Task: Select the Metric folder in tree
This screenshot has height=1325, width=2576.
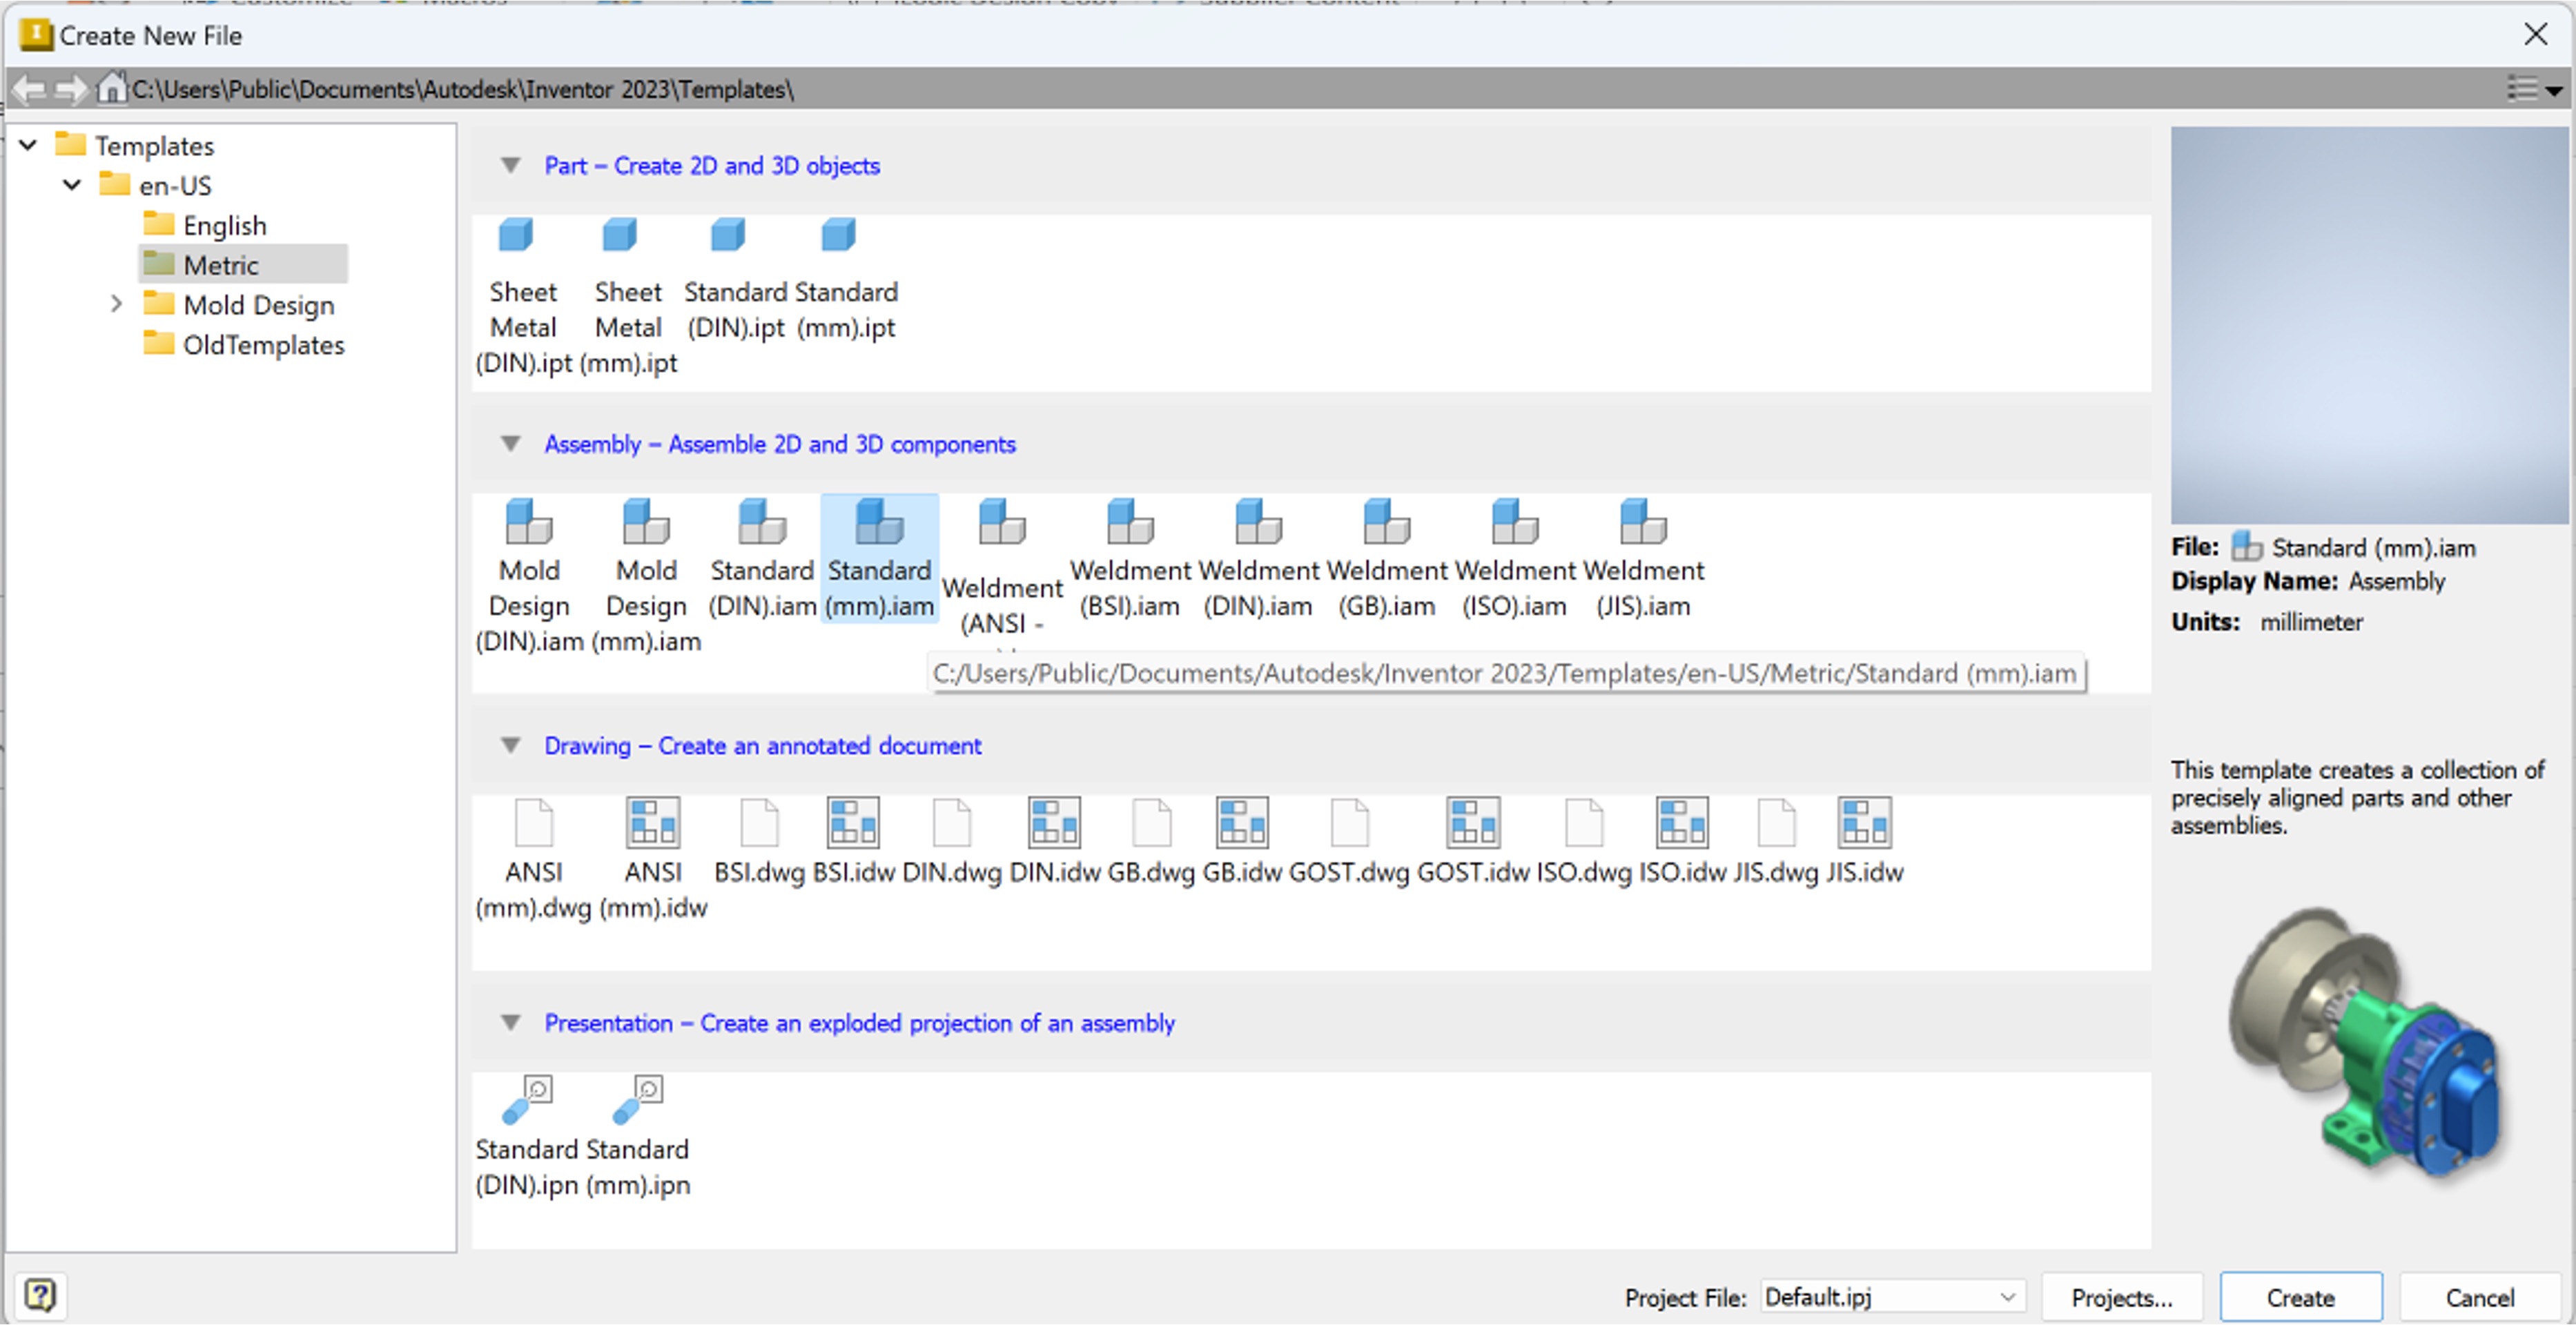Action: coord(243,265)
